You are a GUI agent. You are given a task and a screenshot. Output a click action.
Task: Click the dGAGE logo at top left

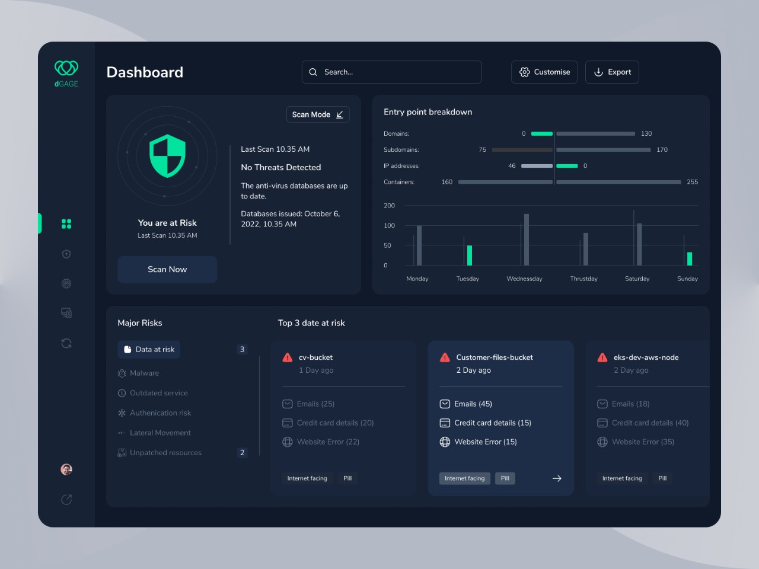pyautogui.click(x=65, y=72)
